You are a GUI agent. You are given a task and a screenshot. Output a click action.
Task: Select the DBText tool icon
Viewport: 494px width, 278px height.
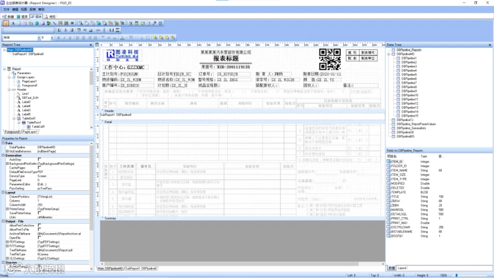[80, 23]
